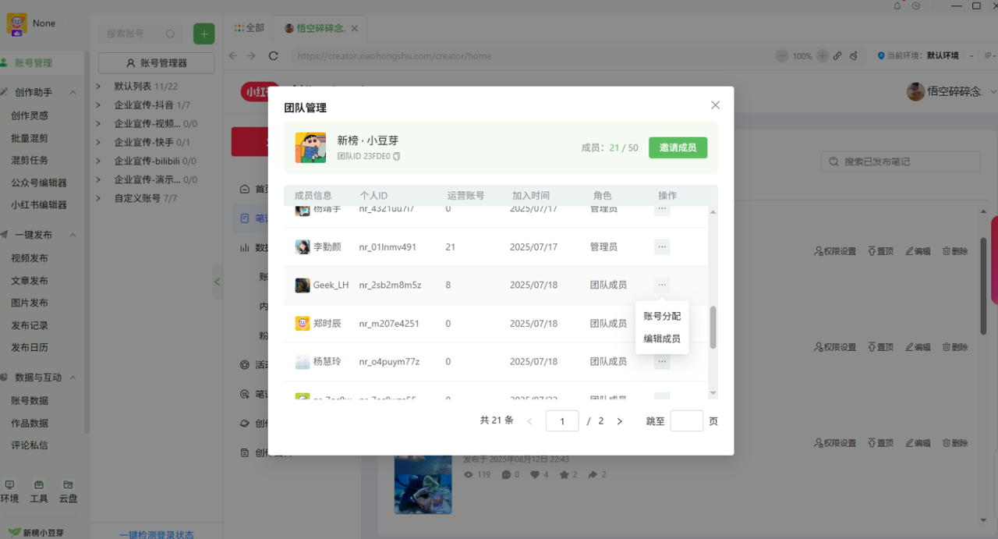Image resolution: width=998 pixels, height=539 pixels.
Task: Open 创作灵感 in sidebar
Action: click(30, 115)
